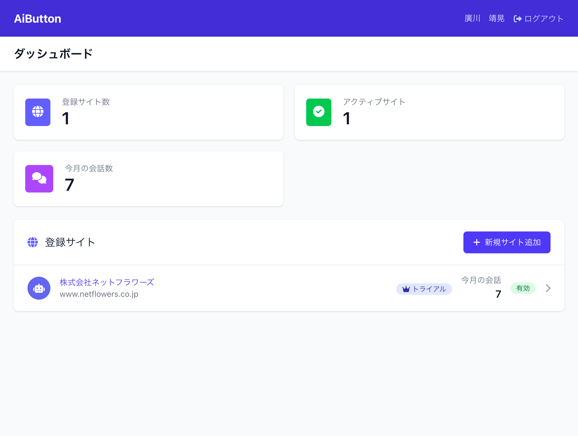Click the www.netflowers.co.jp URL
578x436 pixels.
click(x=99, y=294)
